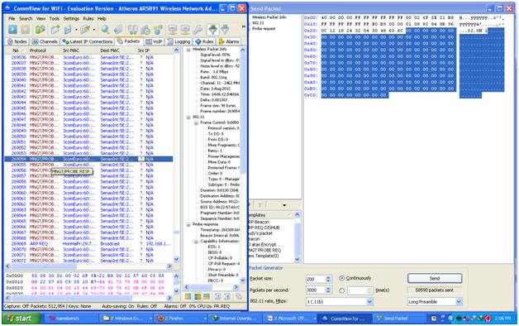Click the second monitor icon in toolbar
The width and height of the screenshot is (519, 326).
pyautogui.click(x=185, y=30)
